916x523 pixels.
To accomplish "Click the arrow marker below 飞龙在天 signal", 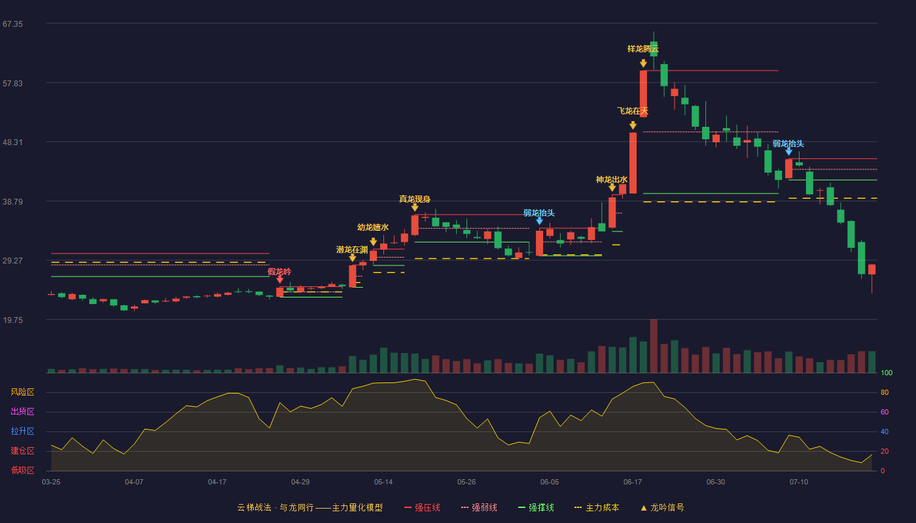I will point(633,126).
